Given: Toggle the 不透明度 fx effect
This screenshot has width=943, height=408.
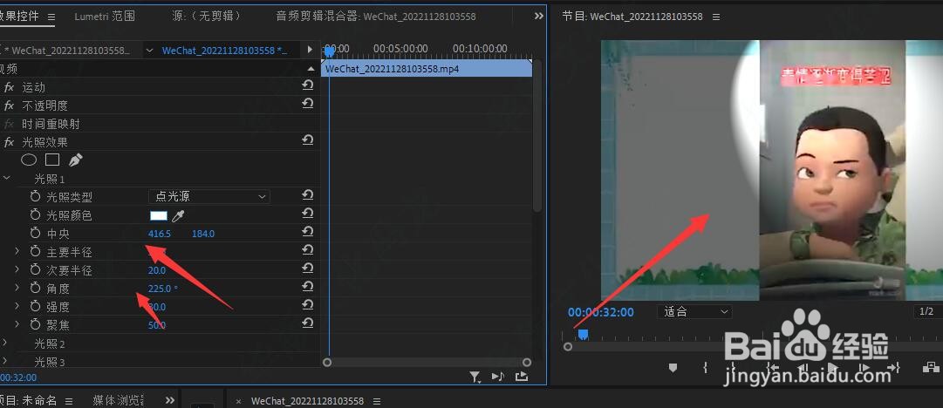Looking at the screenshot, I should tap(9, 105).
